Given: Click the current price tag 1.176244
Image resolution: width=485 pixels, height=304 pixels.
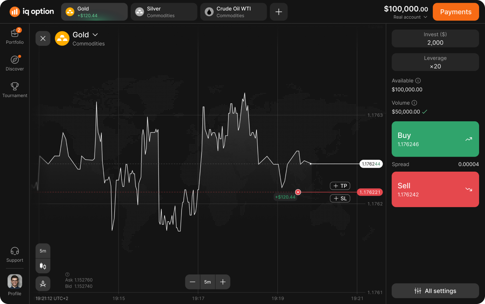Looking at the screenshot, I should point(371,164).
